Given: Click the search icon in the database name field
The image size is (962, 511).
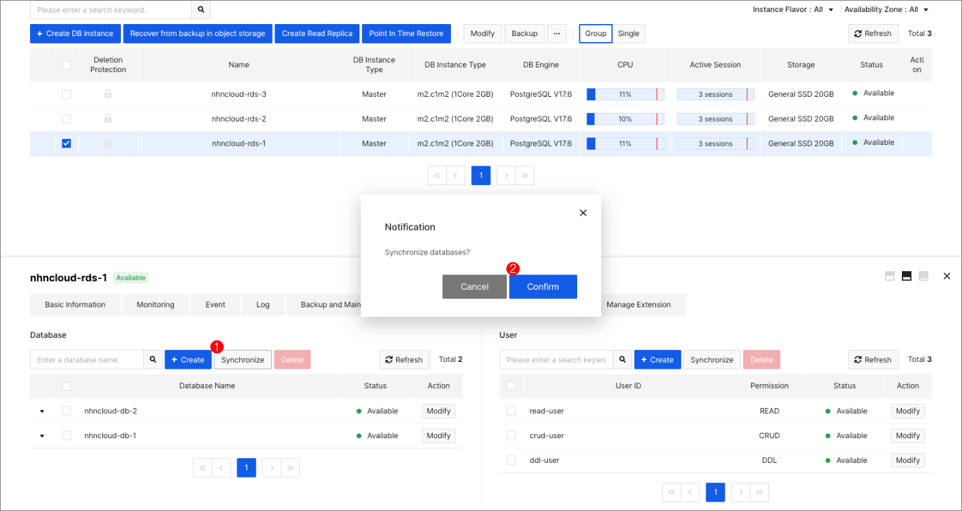Looking at the screenshot, I should (x=153, y=359).
